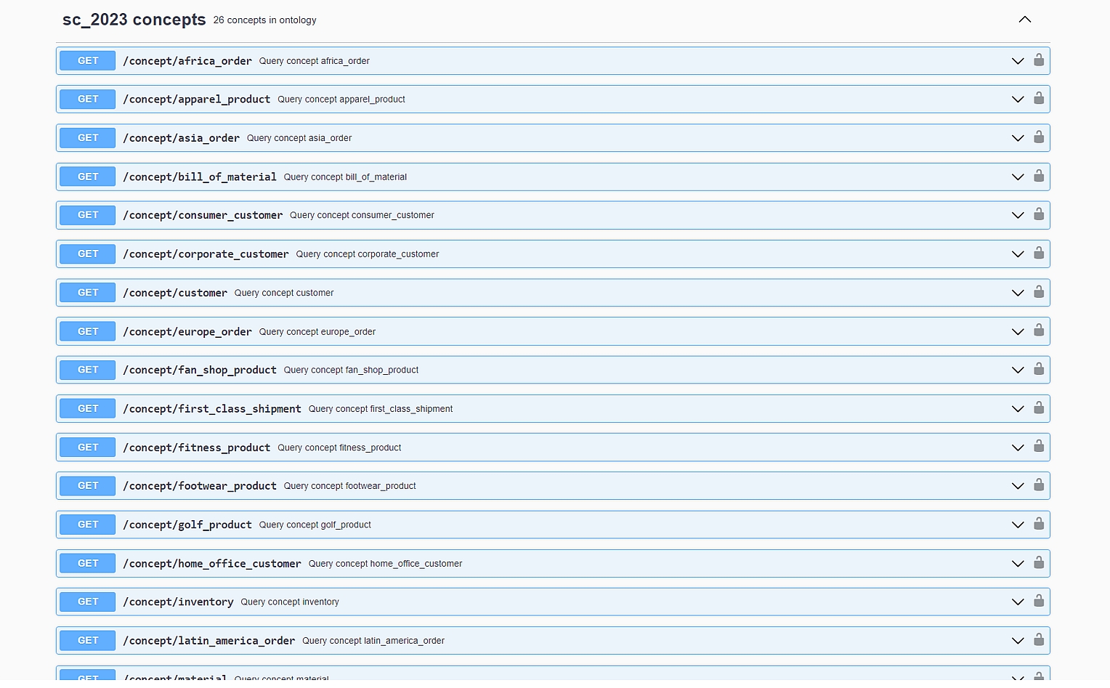The height and width of the screenshot is (688, 1110).
Task: Click the lock icon for bill_of_material endpoint
Action: pyautogui.click(x=1039, y=177)
